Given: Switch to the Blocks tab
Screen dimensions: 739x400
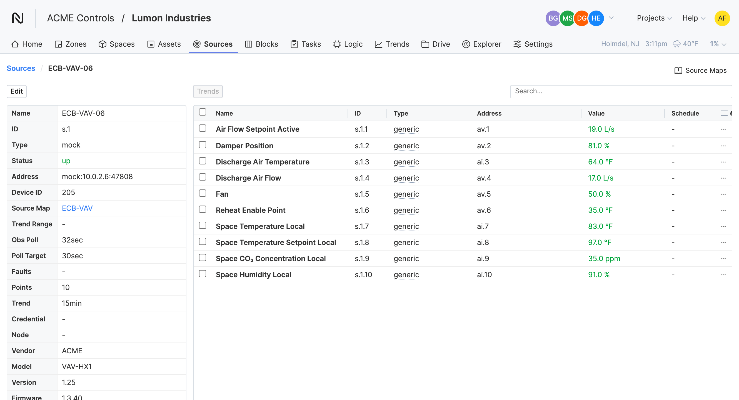Looking at the screenshot, I should pyautogui.click(x=262, y=44).
